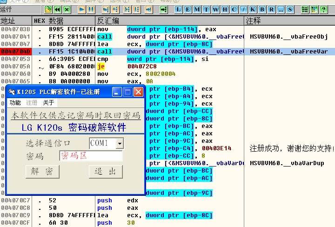Click the HEX 数据 column header
Image resolution: width=335 pixels, height=227 pixels.
tap(63, 21)
